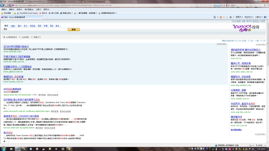269x151 pixels.
Task: Click the orange RSS Feeds icon
Action: click(x=221, y=17)
